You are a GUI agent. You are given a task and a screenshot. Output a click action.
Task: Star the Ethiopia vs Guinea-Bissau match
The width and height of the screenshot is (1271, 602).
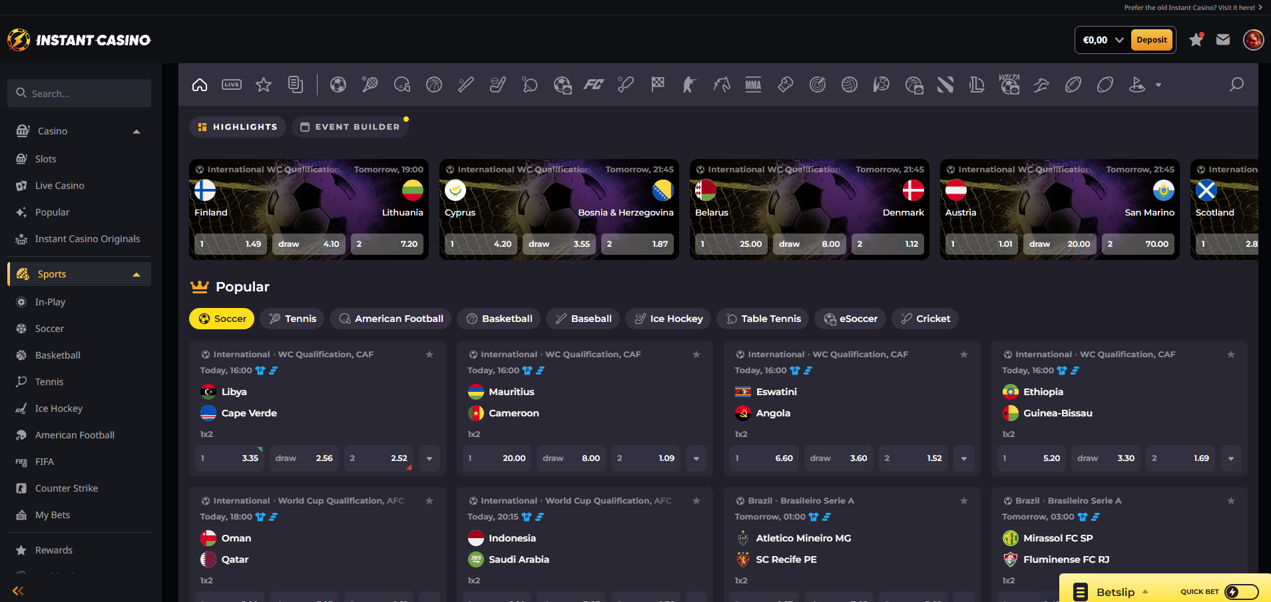tap(1231, 355)
